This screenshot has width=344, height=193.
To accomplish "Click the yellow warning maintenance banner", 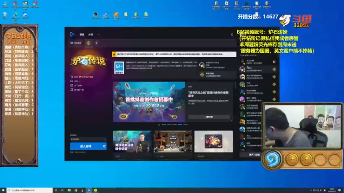I will pyautogui.click(x=174, y=54).
